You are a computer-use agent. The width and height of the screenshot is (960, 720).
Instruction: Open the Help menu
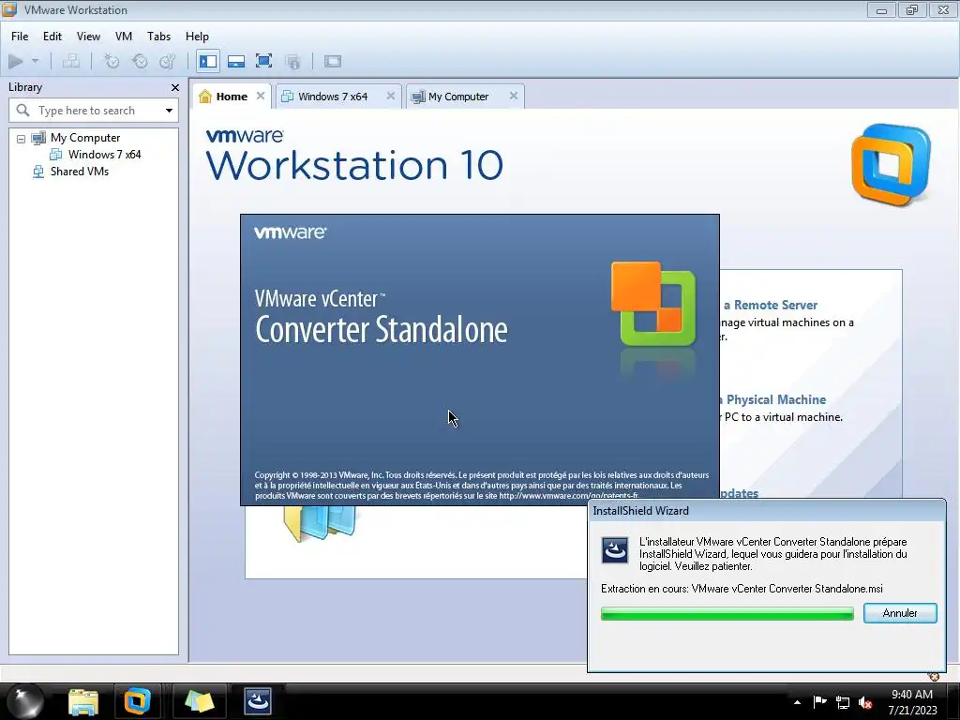pos(197,37)
